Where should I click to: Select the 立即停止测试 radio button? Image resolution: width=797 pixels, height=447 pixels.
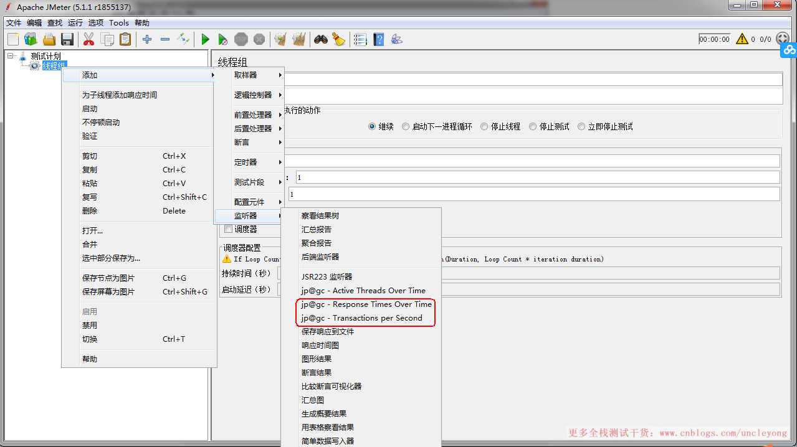pos(581,126)
